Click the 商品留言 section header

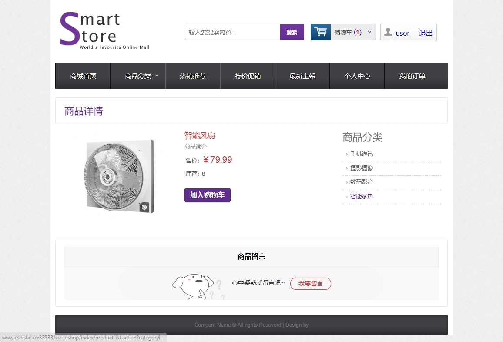click(x=251, y=257)
